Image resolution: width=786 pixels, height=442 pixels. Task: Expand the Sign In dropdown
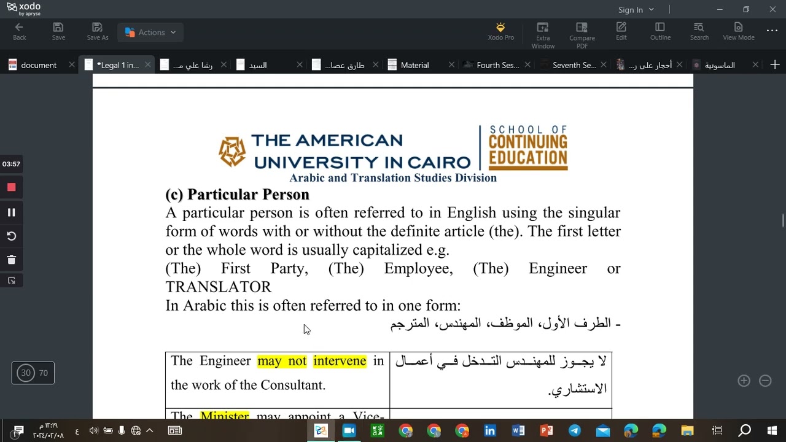click(636, 10)
